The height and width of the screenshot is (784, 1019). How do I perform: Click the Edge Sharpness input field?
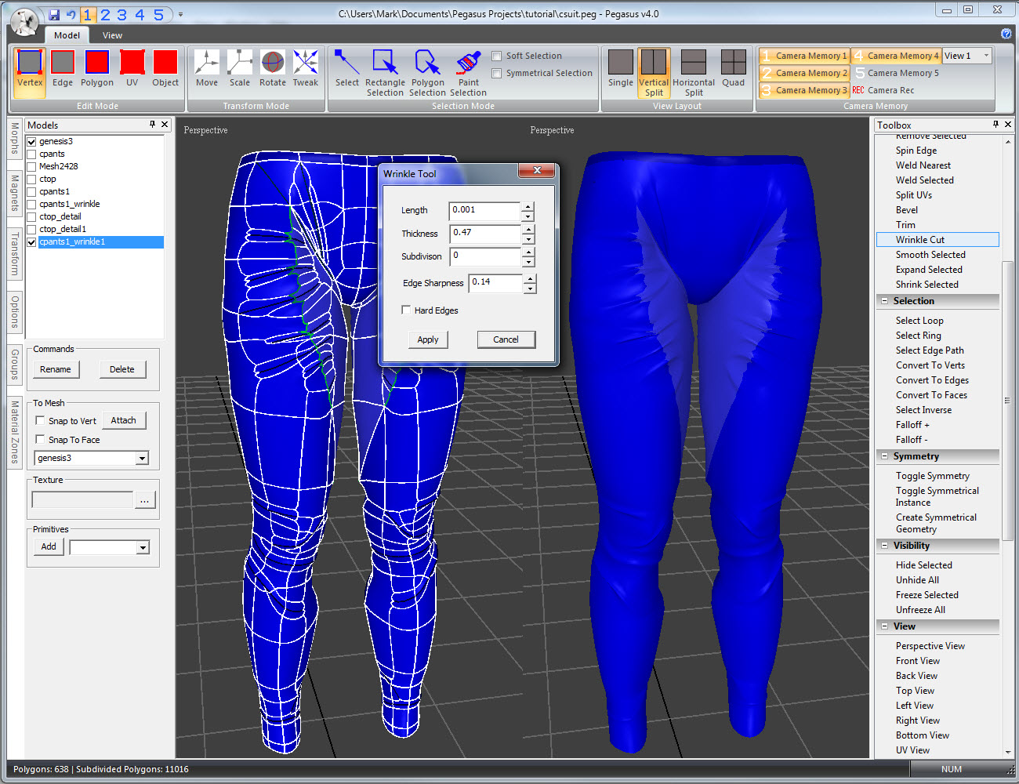point(495,283)
